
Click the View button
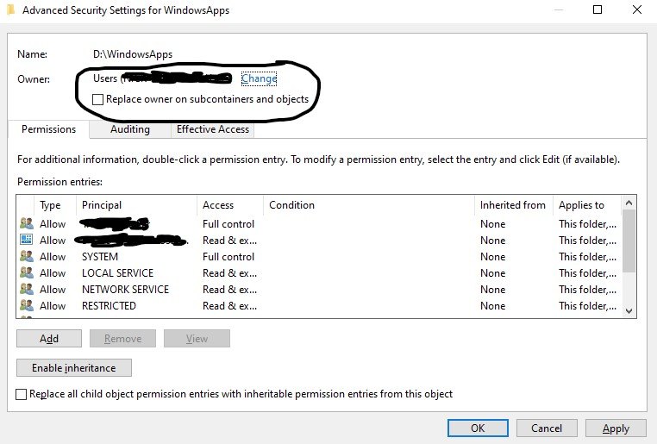coord(197,339)
